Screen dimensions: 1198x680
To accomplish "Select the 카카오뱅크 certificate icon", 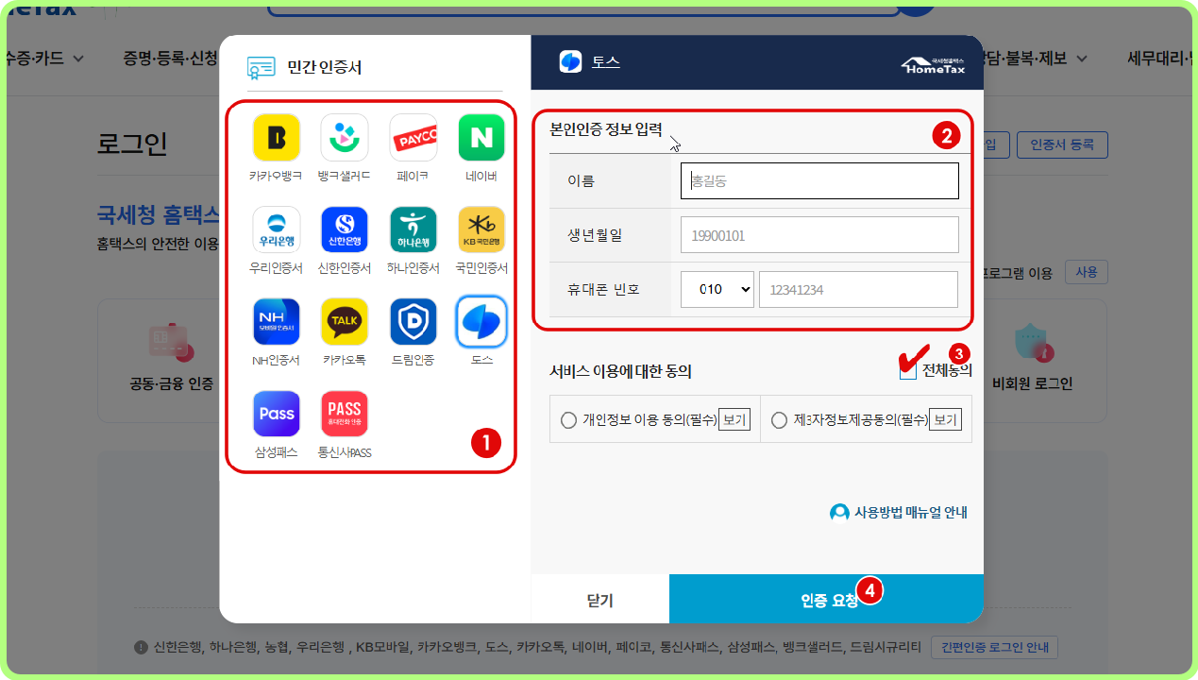I will pos(276,138).
